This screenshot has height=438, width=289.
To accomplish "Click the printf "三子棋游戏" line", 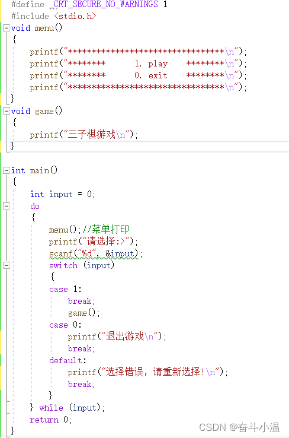I will pyautogui.click(x=84, y=135).
